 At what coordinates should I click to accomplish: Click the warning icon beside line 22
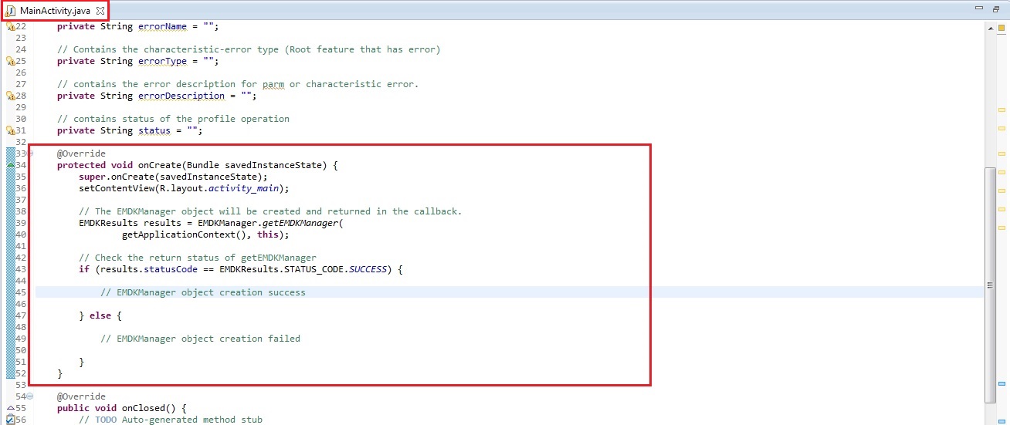(x=11, y=26)
